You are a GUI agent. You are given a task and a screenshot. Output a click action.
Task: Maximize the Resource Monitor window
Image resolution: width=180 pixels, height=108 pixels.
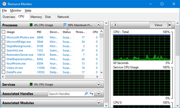coord(162,4)
